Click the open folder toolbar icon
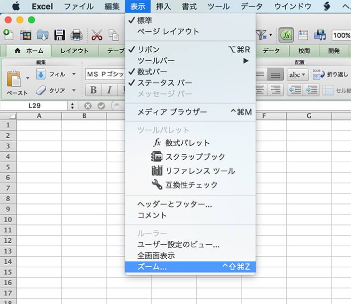Viewport: 351px width, 304px height. coord(42,35)
